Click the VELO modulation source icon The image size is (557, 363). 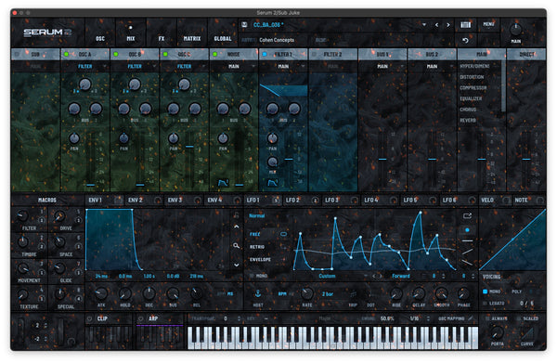[x=506, y=201]
